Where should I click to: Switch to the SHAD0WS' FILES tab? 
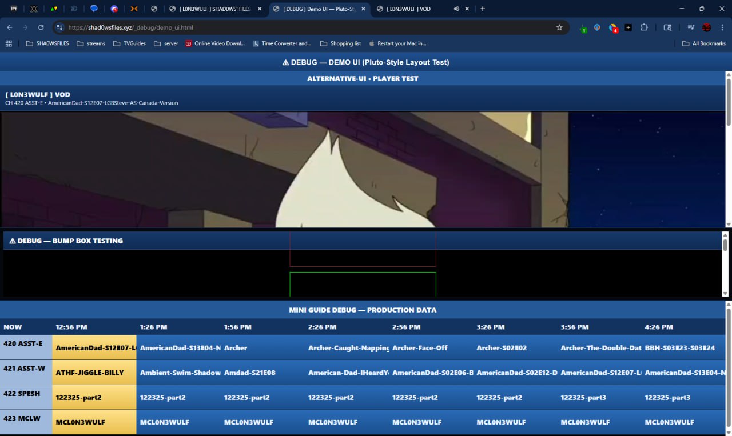[214, 9]
